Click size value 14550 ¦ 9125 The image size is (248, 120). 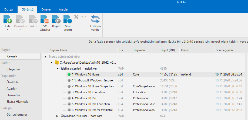click(x=169, y=74)
